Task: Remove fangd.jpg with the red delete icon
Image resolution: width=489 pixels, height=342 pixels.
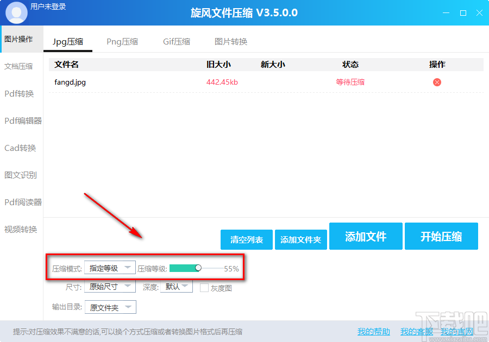Action: tap(436, 82)
